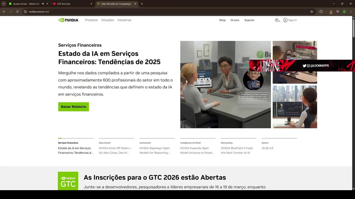355x199 pixels.
Task: Click the scrollbar up arrow
Action: [353, 17]
